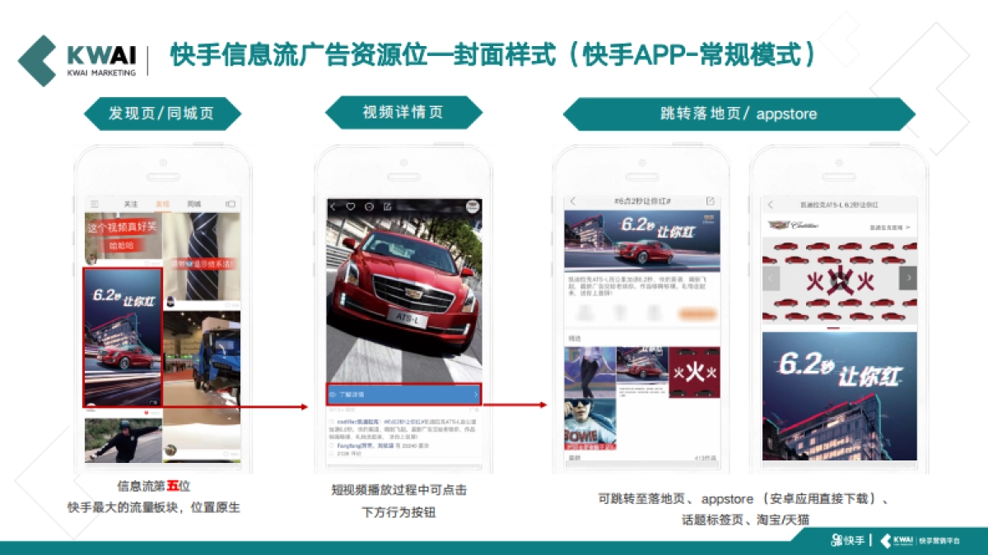Click the blue 了解详情 action bar
988x555 pixels.
tap(403, 395)
